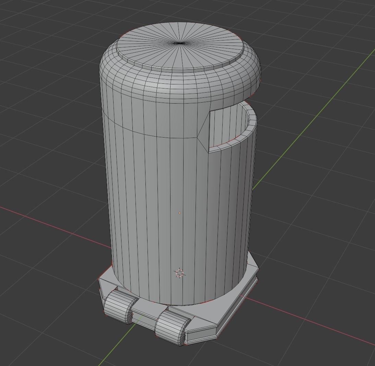Click the 3D cursor crosshair on the cylinder

179,273
